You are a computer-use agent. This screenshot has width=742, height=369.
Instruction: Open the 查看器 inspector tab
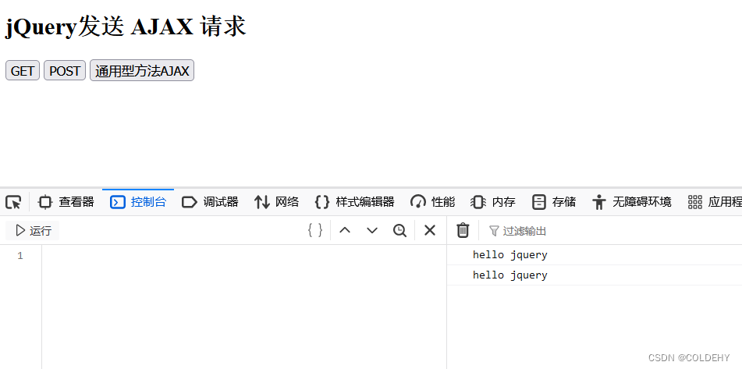tap(66, 203)
